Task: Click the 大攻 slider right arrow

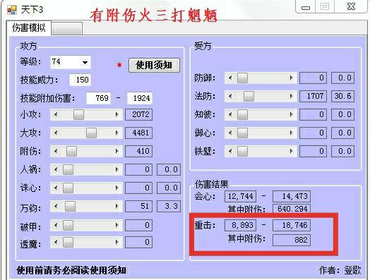Action: 117,133
